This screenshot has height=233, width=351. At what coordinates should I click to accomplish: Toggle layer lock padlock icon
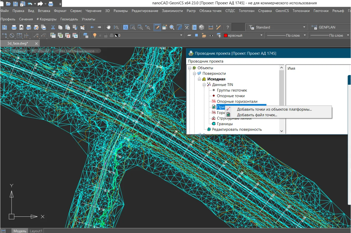pos(106,35)
